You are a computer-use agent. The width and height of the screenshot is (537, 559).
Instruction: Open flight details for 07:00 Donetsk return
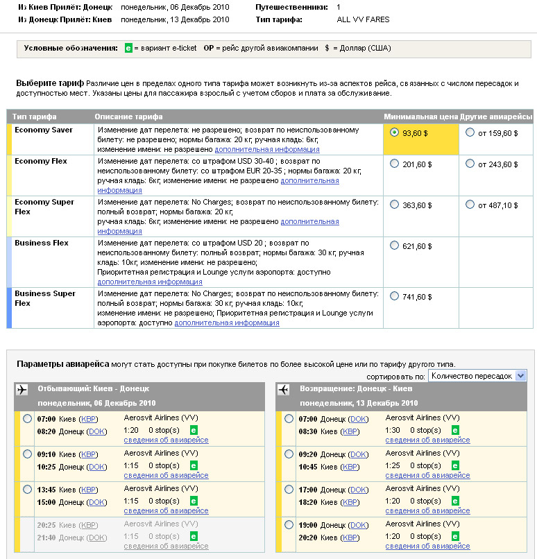[x=427, y=440]
